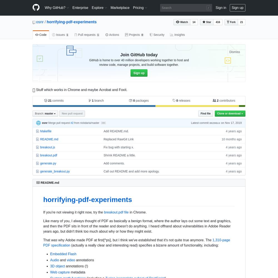Open the Branch: master selector
The height and width of the screenshot is (278, 278).
[x=45, y=113]
